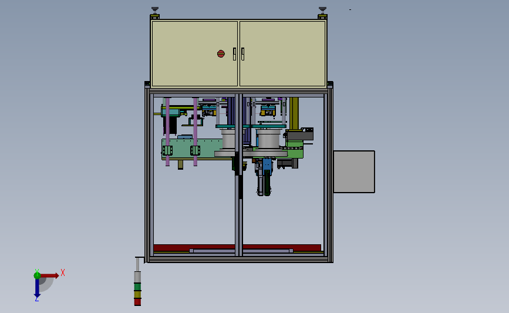This screenshot has height=313, width=509.
Task: Select the gray box on the frame's right side
Action: coord(354,171)
